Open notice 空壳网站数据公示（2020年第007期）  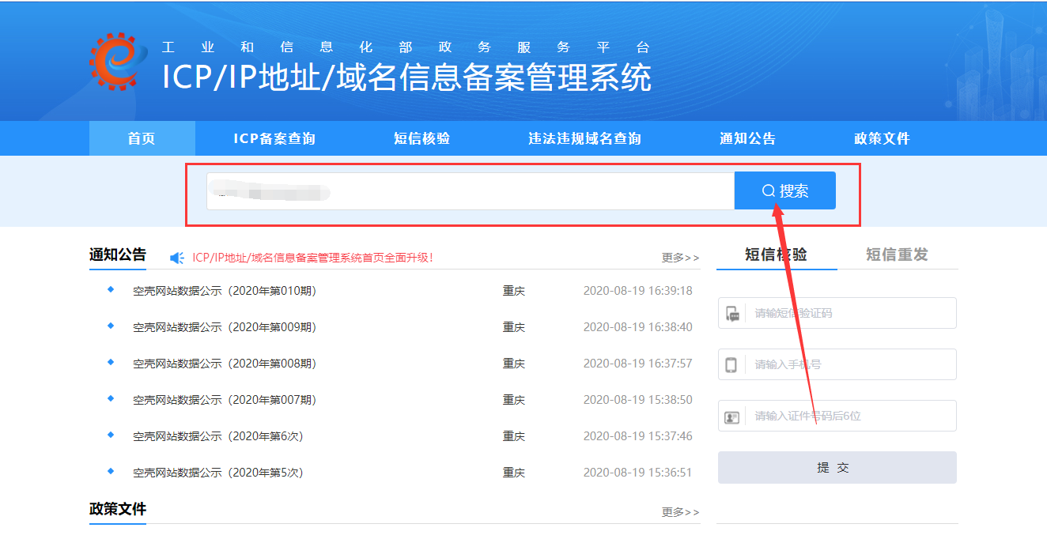225,400
